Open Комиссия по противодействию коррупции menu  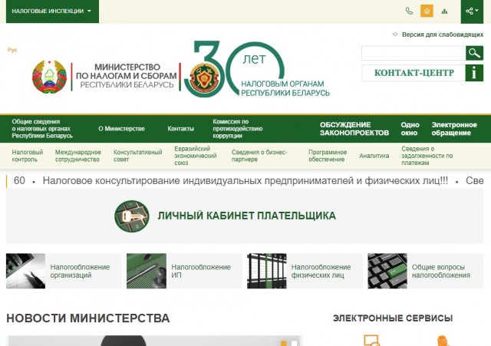click(238, 129)
